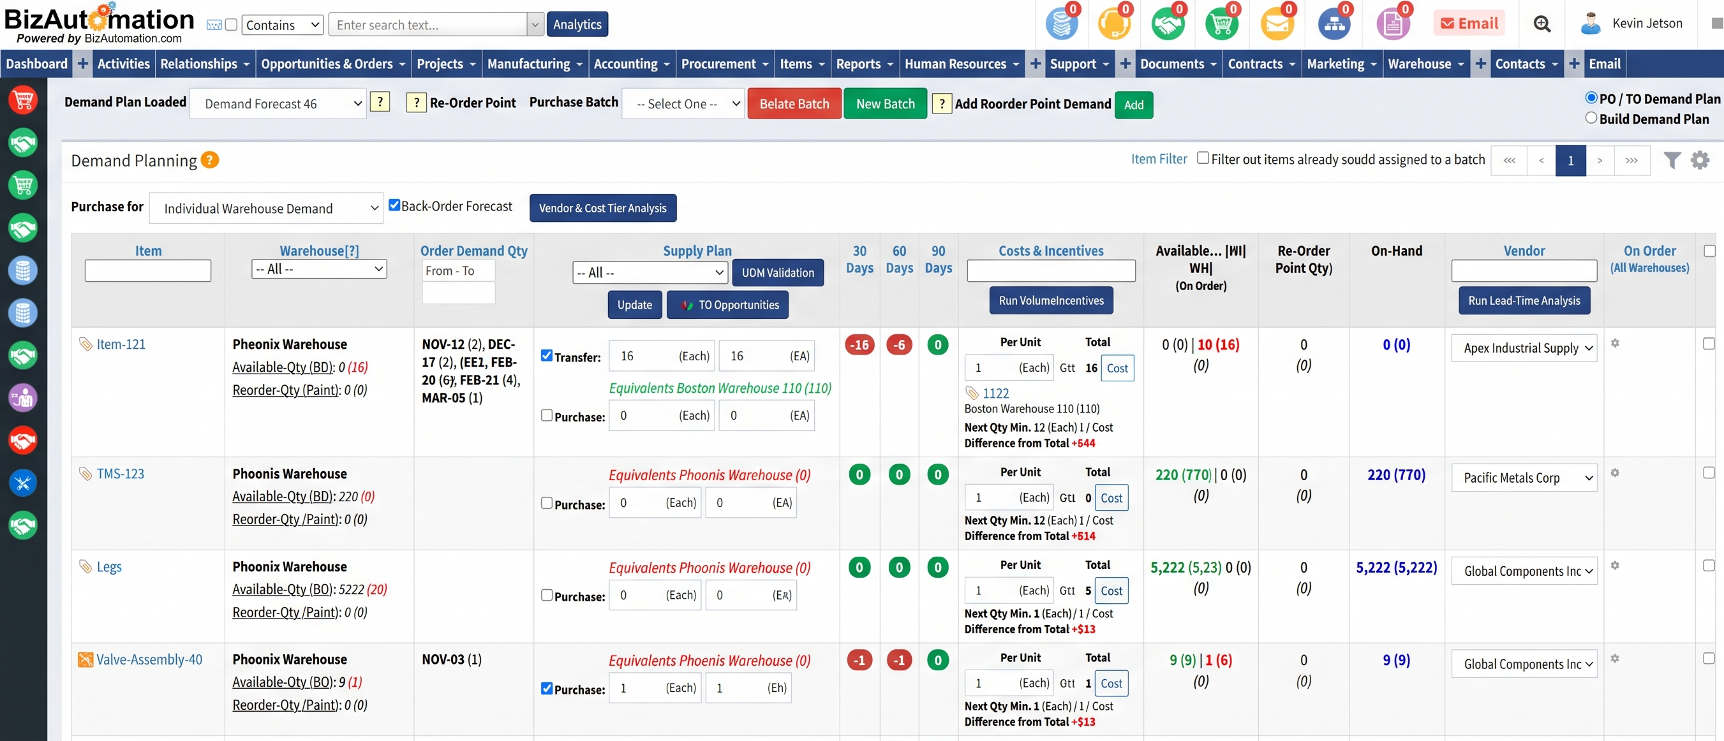Open the Item-121 link
The width and height of the screenshot is (1724, 741).
[x=121, y=344]
